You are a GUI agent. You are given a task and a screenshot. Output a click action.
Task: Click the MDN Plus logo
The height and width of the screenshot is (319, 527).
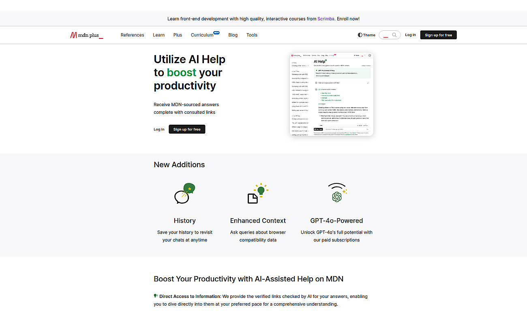click(x=87, y=35)
